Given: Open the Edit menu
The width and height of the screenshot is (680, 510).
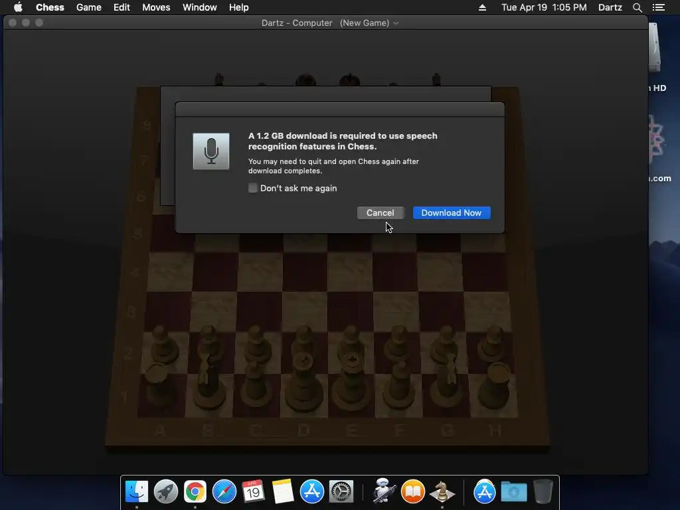Looking at the screenshot, I should click(x=122, y=7).
